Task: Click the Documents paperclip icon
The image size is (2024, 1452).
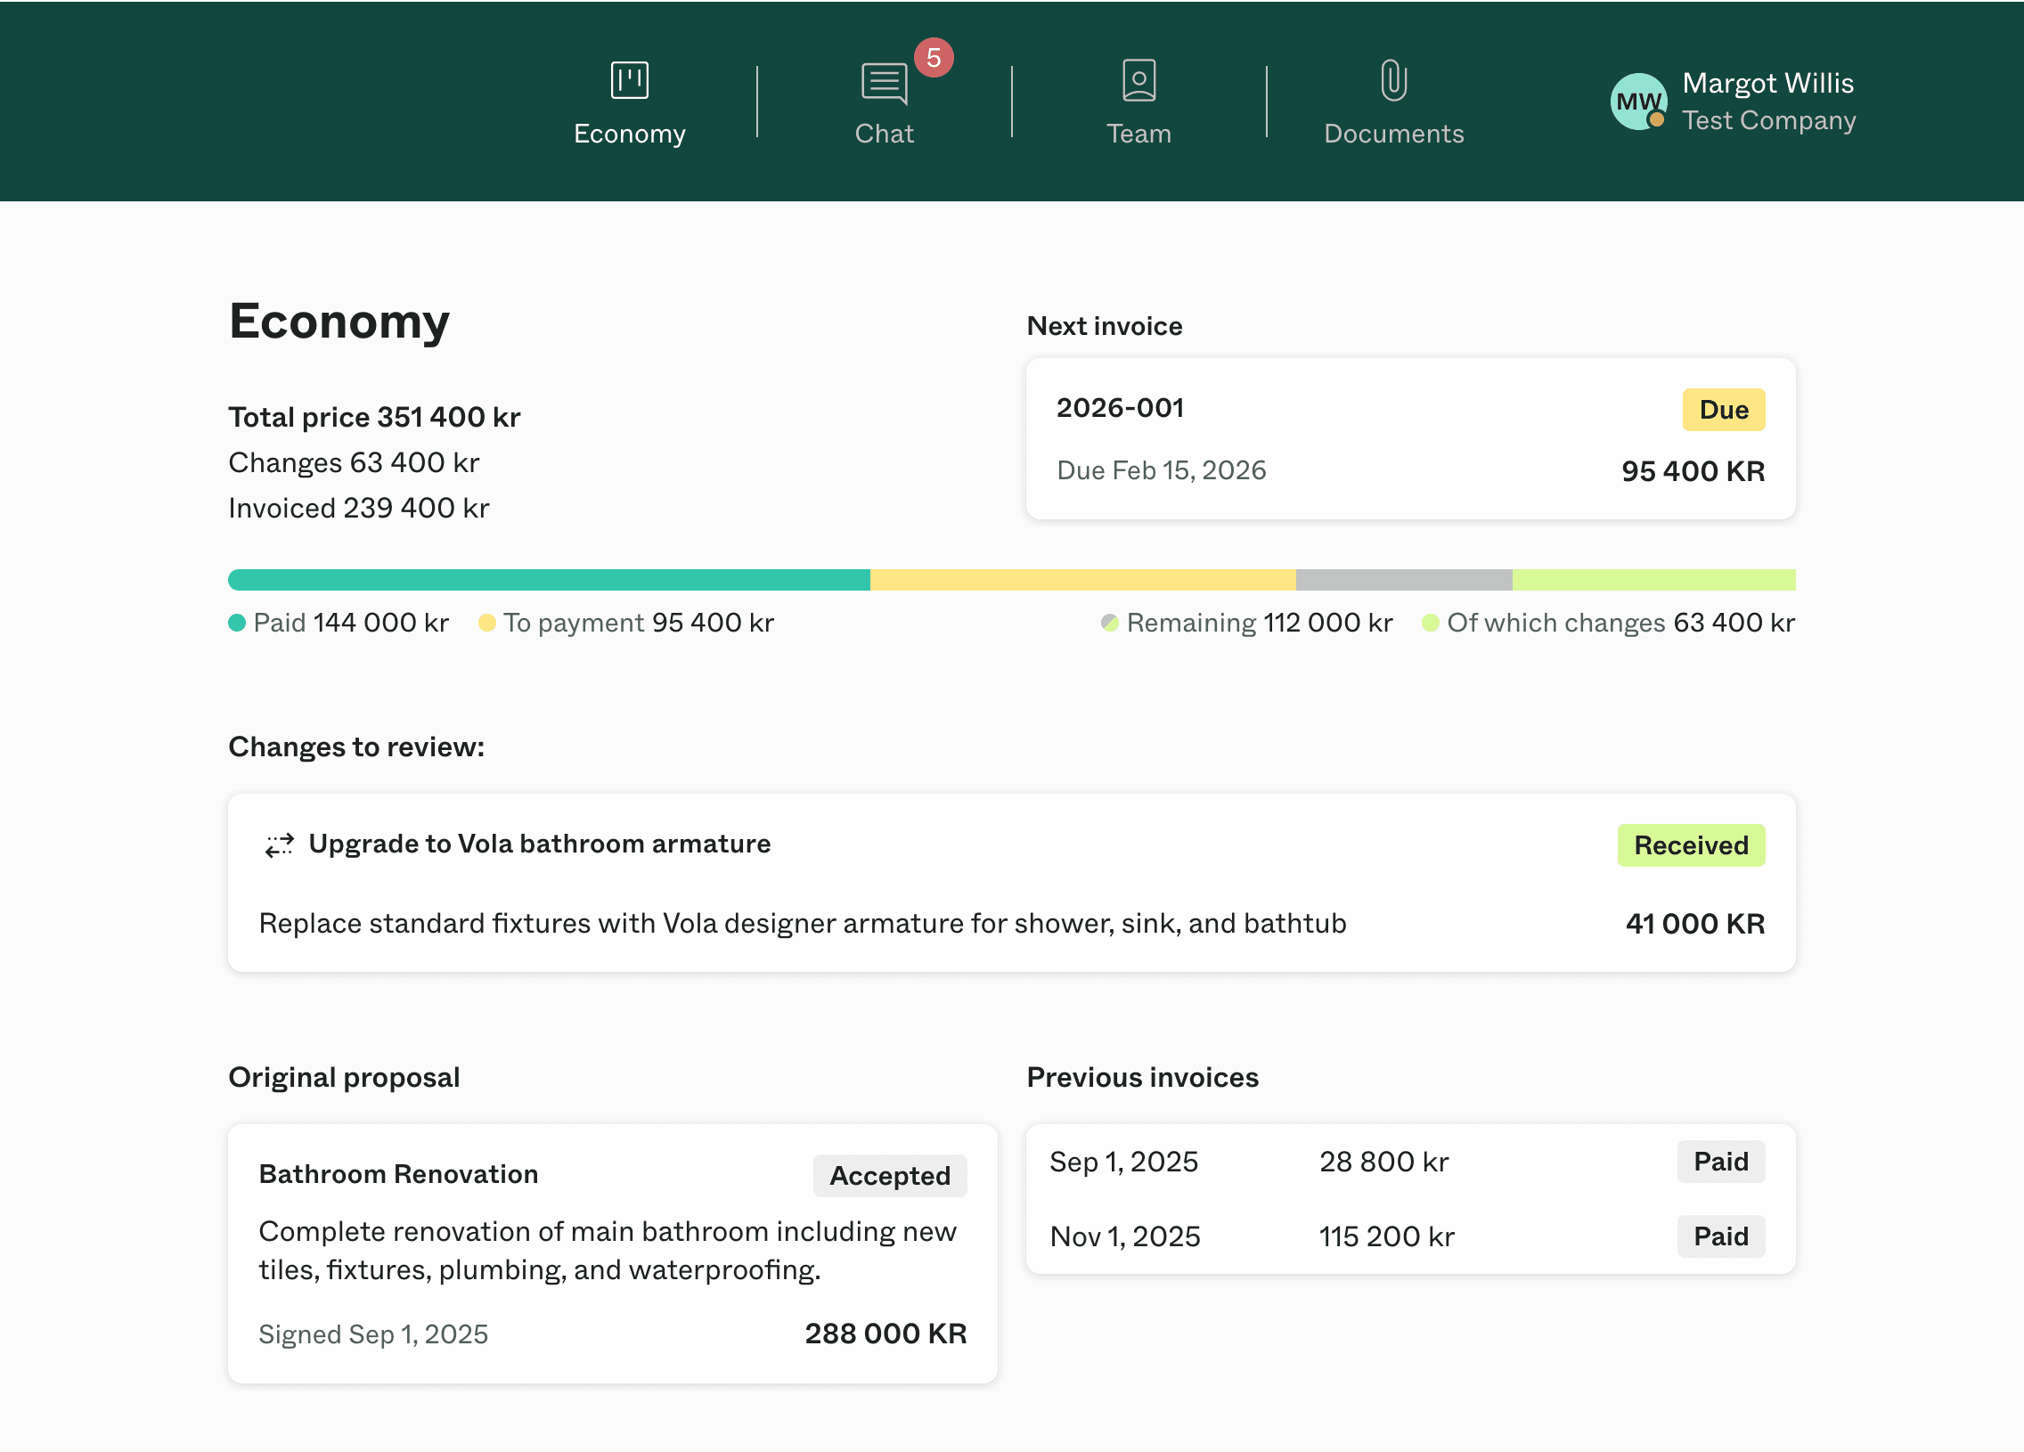Action: pyautogui.click(x=1393, y=80)
